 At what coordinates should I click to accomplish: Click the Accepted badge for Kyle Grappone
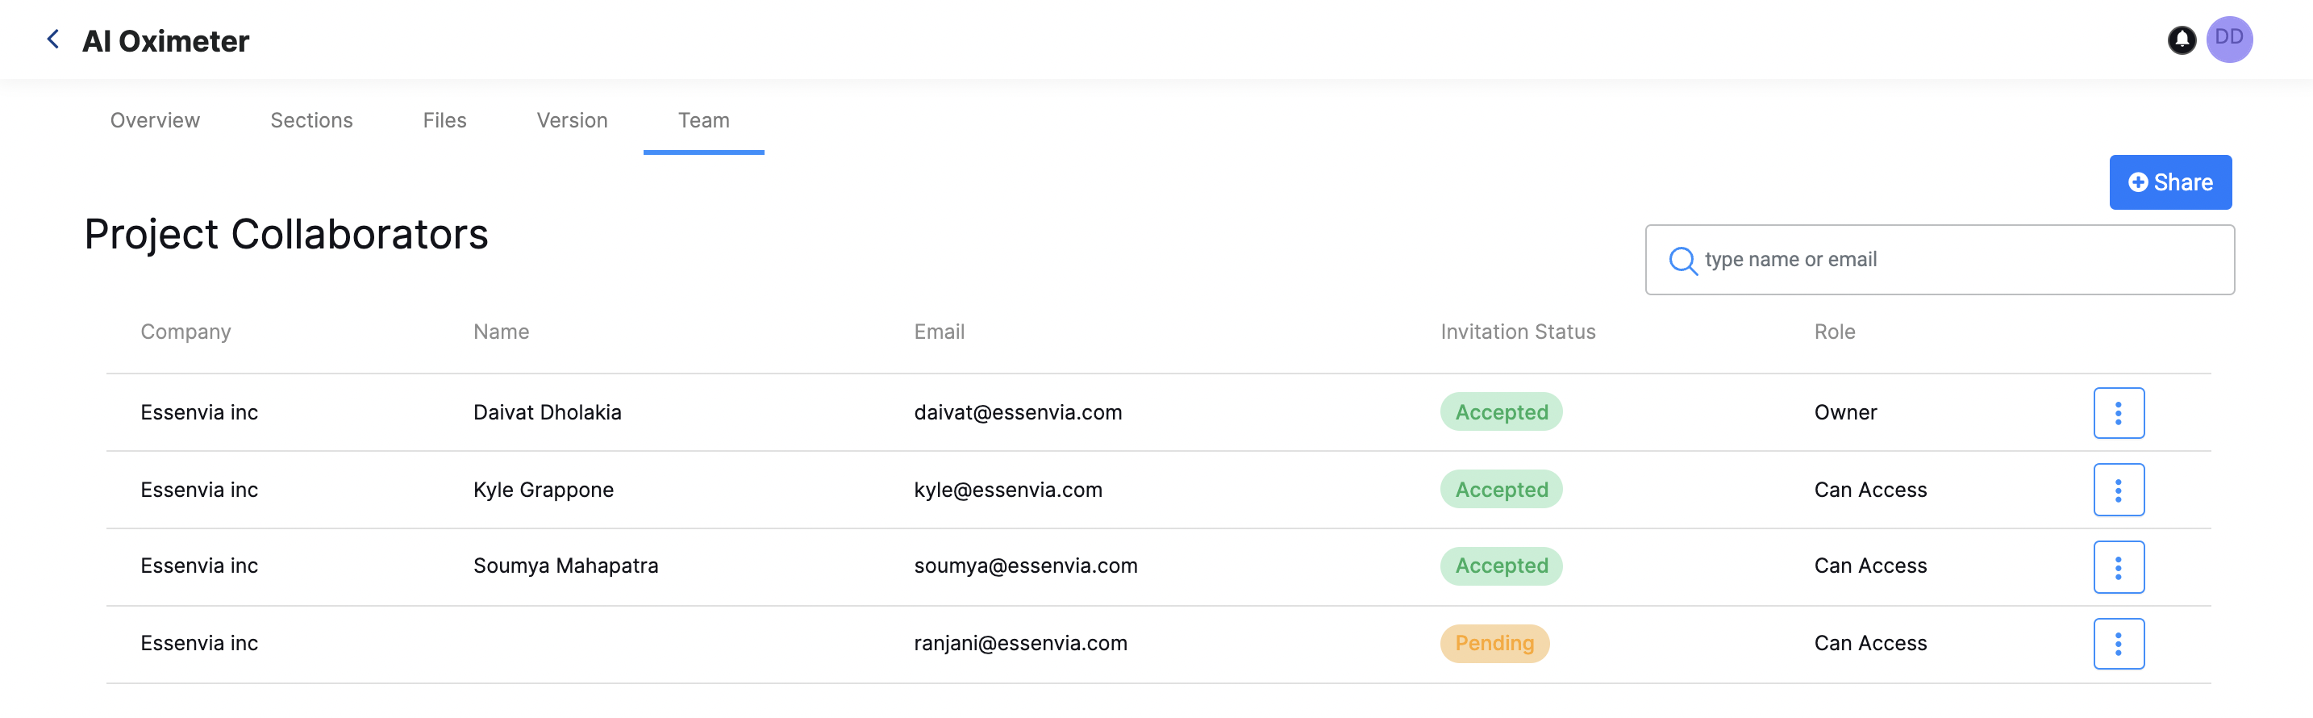pos(1502,489)
